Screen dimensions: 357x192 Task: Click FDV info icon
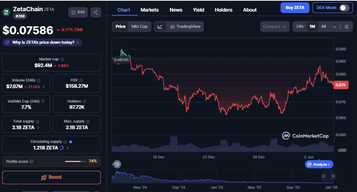[x=81, y=80]
